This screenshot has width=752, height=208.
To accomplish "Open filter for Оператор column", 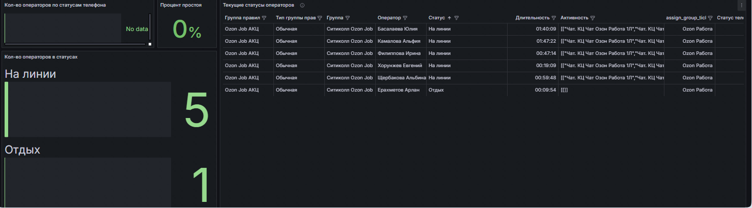I will [405, 18].
